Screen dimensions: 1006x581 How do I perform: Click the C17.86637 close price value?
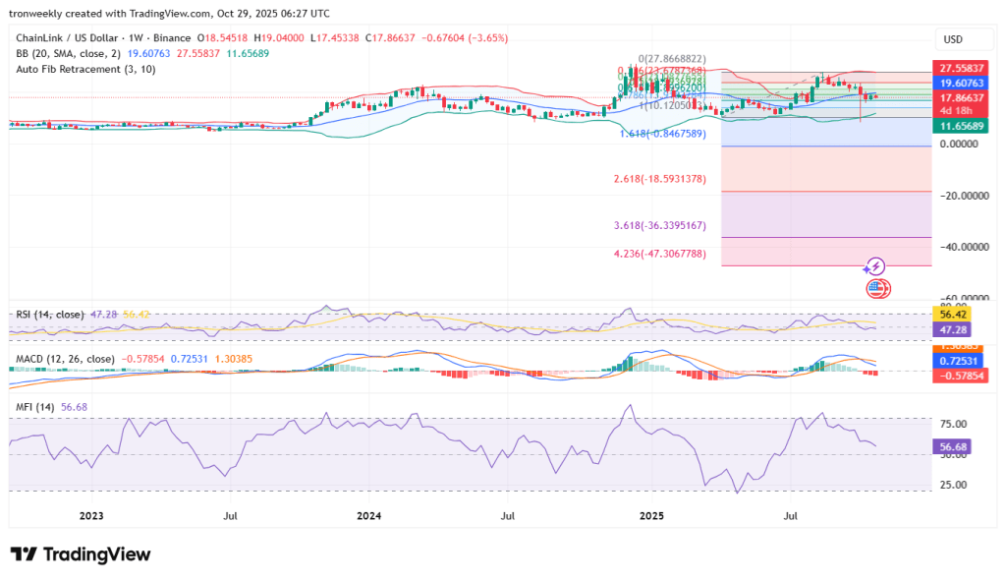[391, 38]
